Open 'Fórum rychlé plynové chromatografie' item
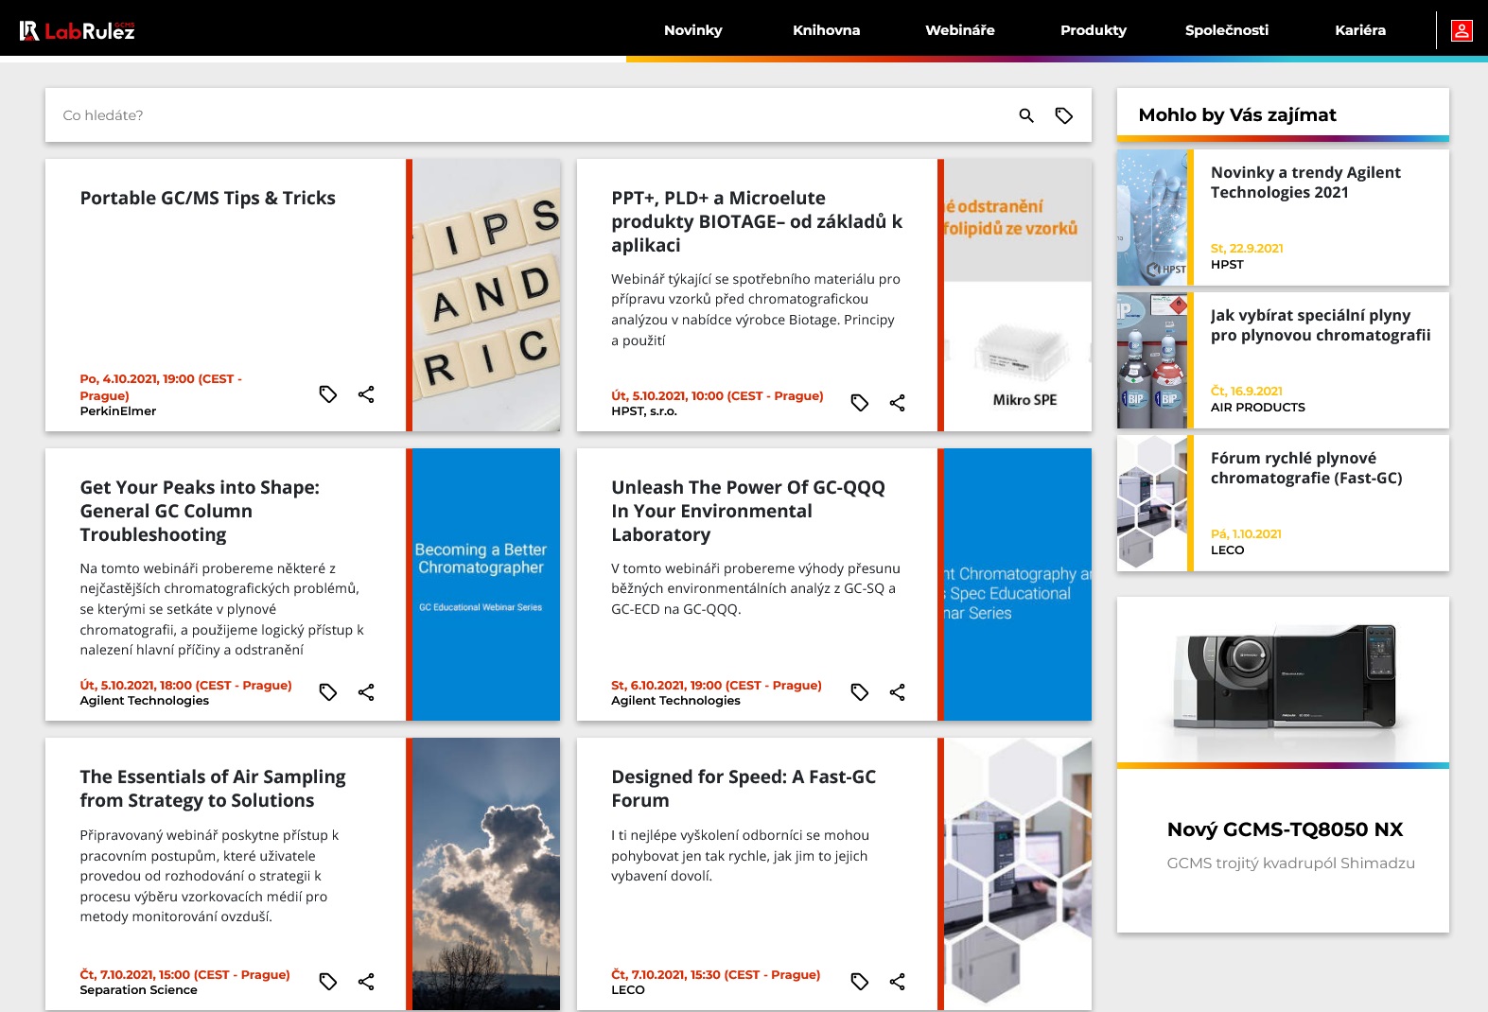The image size is (1488, 1012). coord(1306,468)
